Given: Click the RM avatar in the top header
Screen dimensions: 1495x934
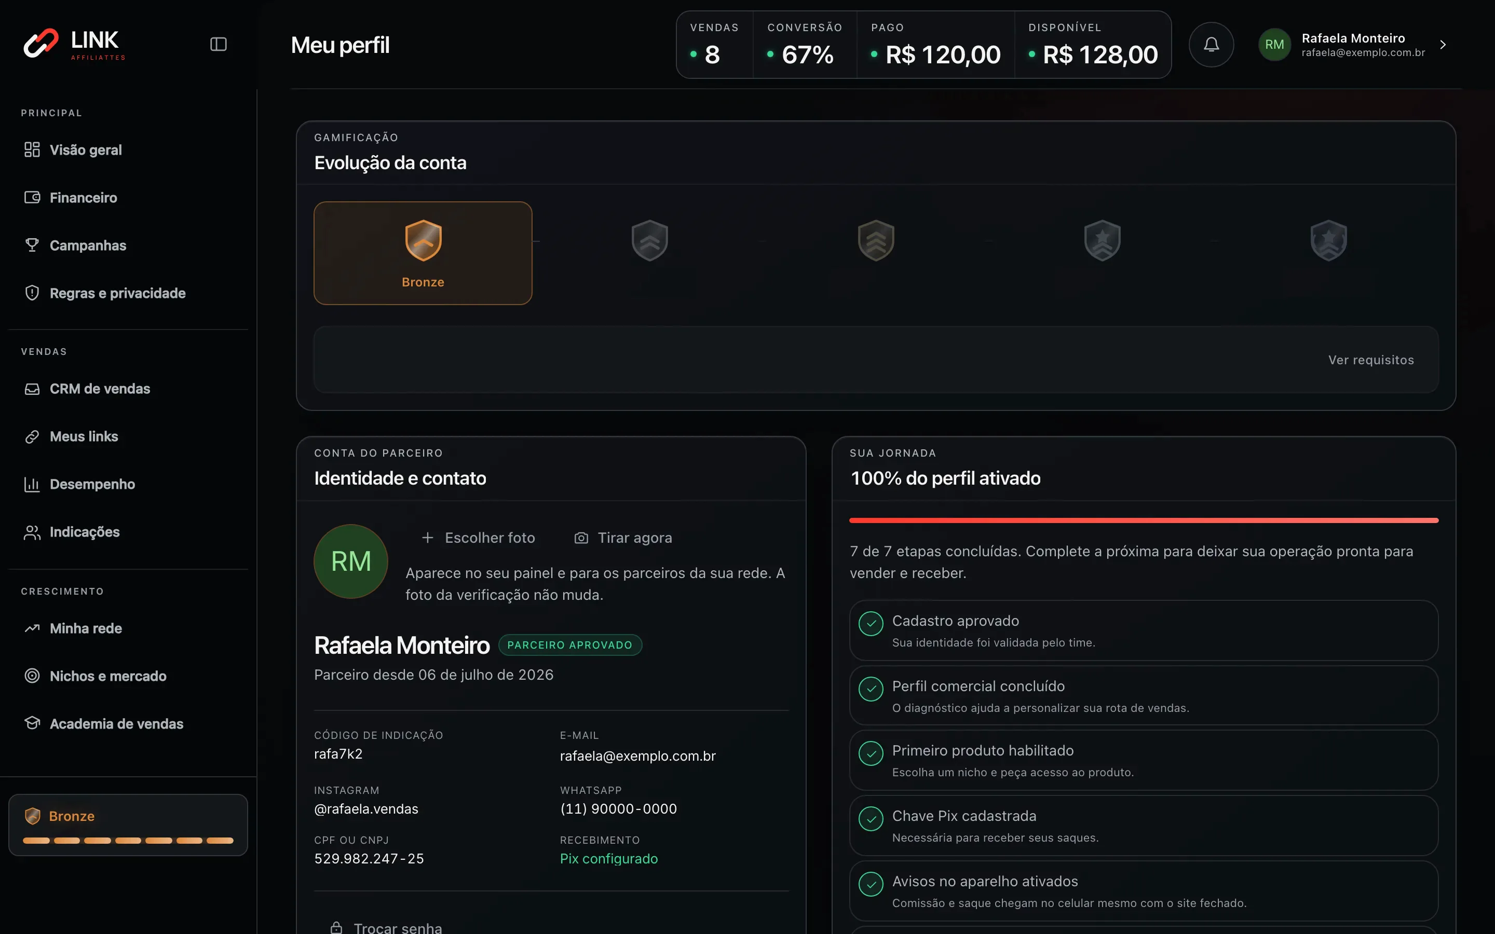Looking at the screenshot, I should click(x=1274, y=45).
